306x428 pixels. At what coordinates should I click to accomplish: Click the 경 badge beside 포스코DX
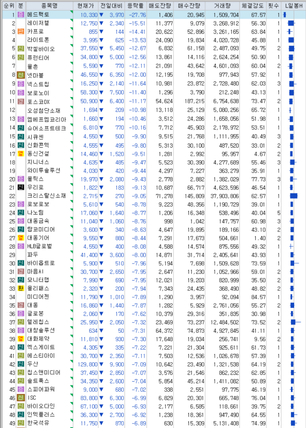pos(21,101)
